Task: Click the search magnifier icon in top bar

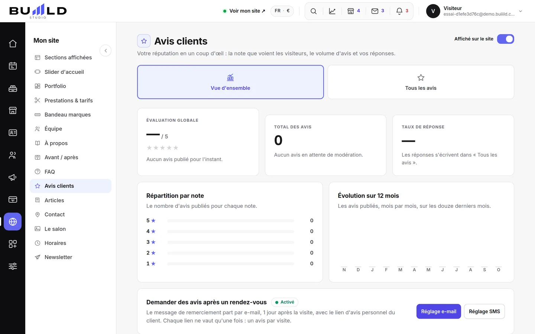Action: tap(314, 11)
